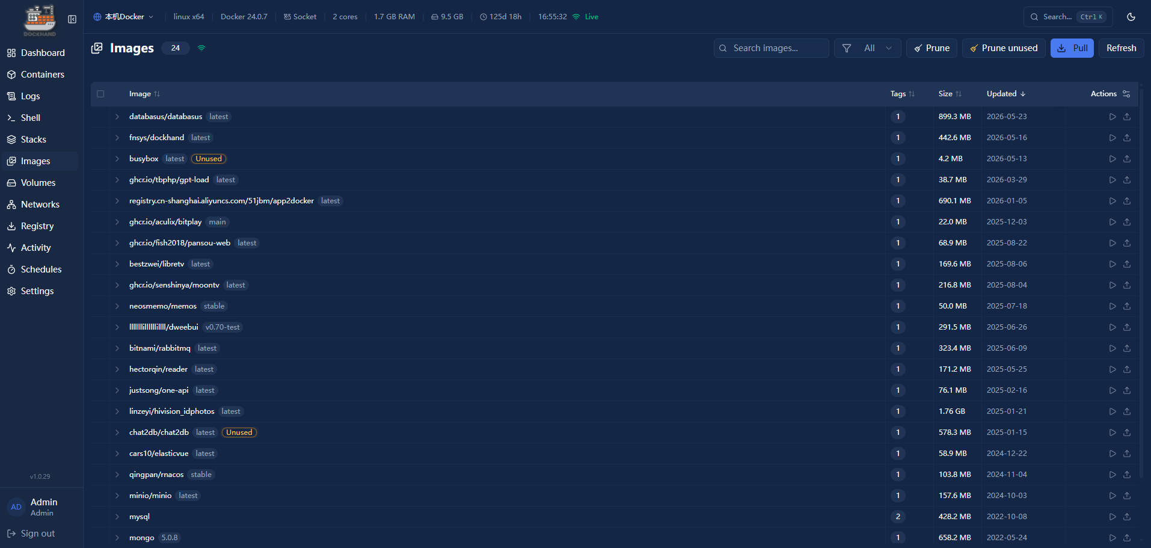1151x548 pixels.
Task: Push the app2docker image to registry
Action: [1127, 201]
